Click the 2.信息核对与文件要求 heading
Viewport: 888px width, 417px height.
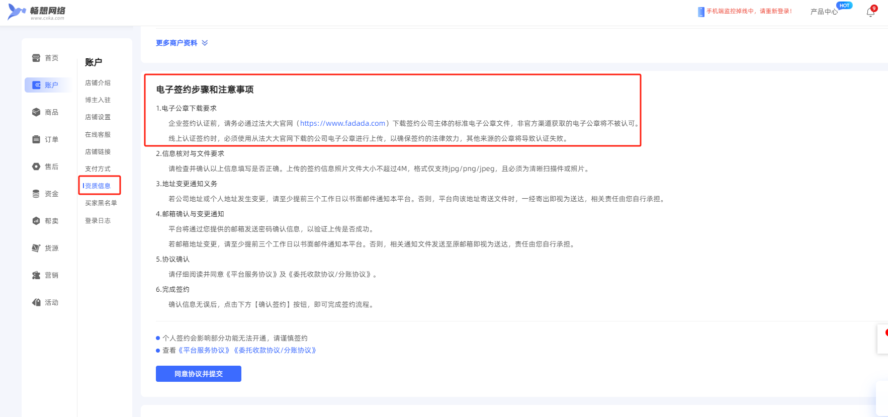pos(190,153)
